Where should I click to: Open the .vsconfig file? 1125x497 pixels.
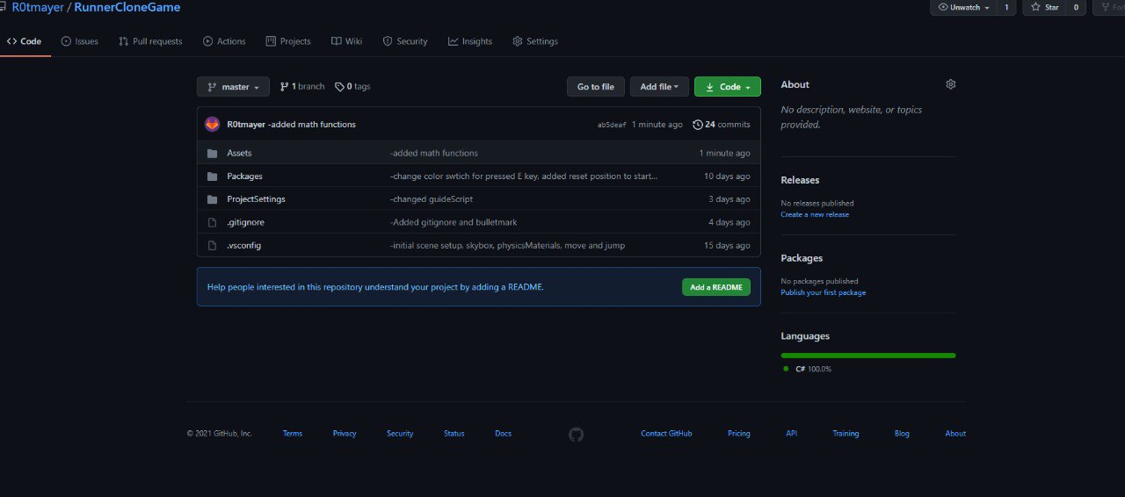(x=243, y=246)
